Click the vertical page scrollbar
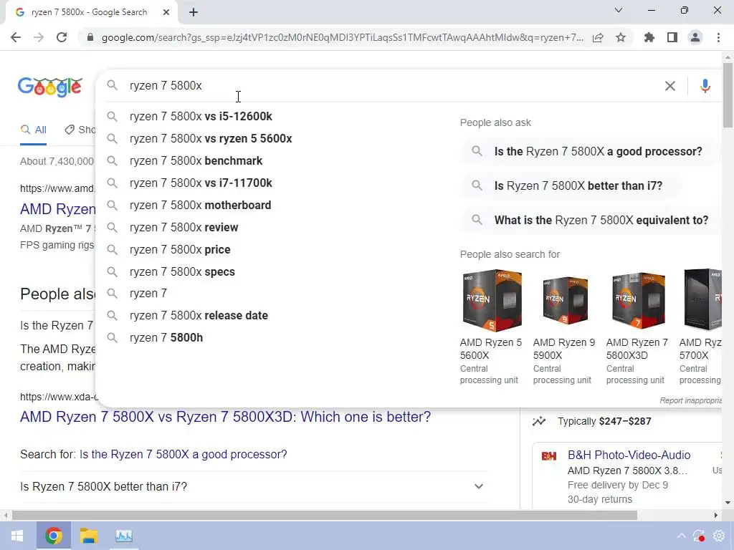The height and width of the screenshot is (550, 734). [x=728, y=94]
